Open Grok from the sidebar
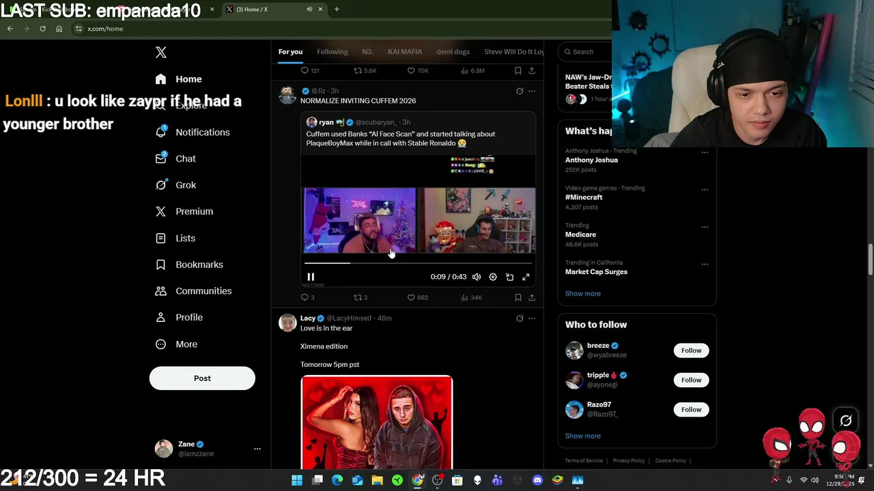Screen dimensions: 874x491 [175, 185]
